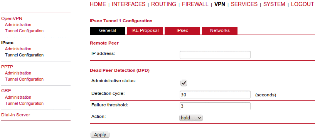Select the Failure threshold input
Image resolution: width=315 pixels, height=139 pixels.
point(215,106)
